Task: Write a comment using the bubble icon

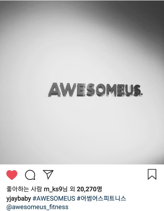Action: click(30, 175)
